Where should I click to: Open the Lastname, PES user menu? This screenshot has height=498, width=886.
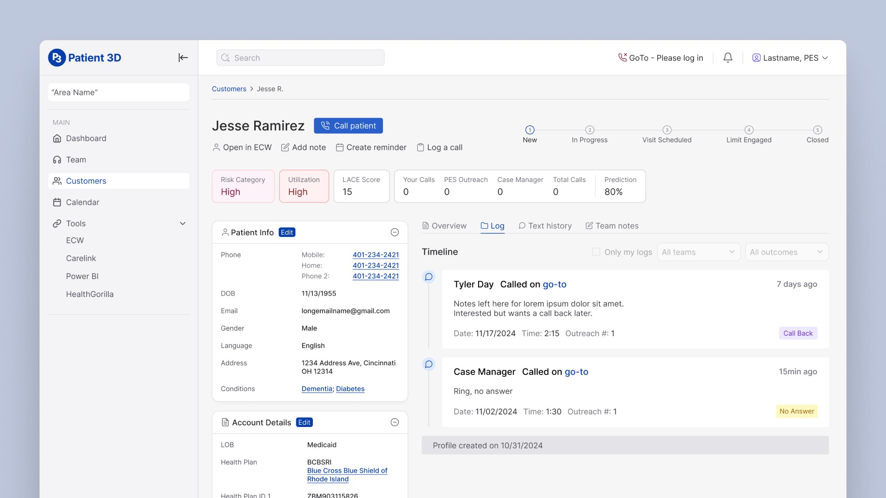790,58
